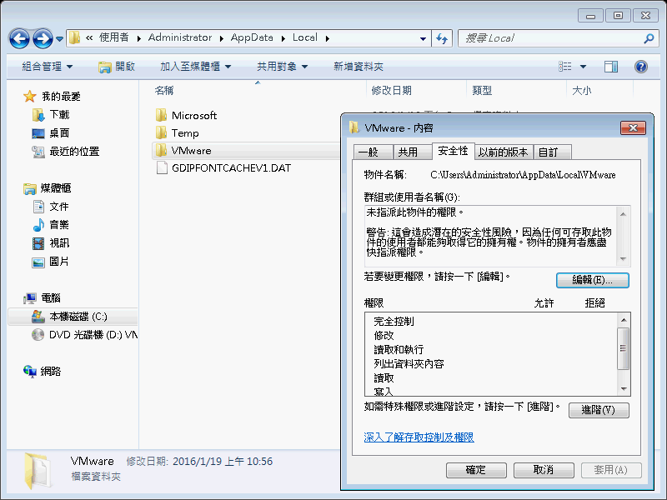Screen dimensions: 667x500
Task: Click the change view icon
Action: coord(565,67)
